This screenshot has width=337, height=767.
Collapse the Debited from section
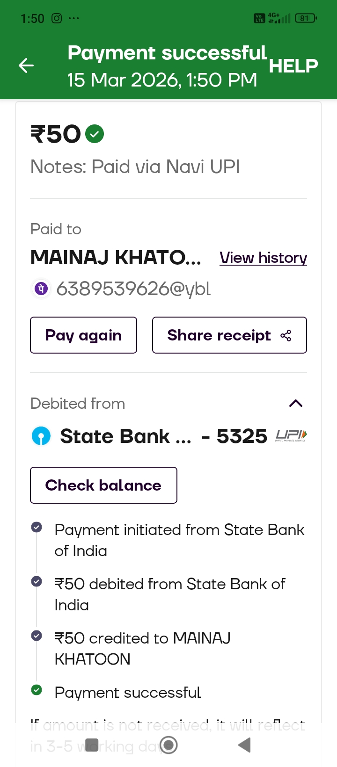pyautogui.click(x=296, y=403)
